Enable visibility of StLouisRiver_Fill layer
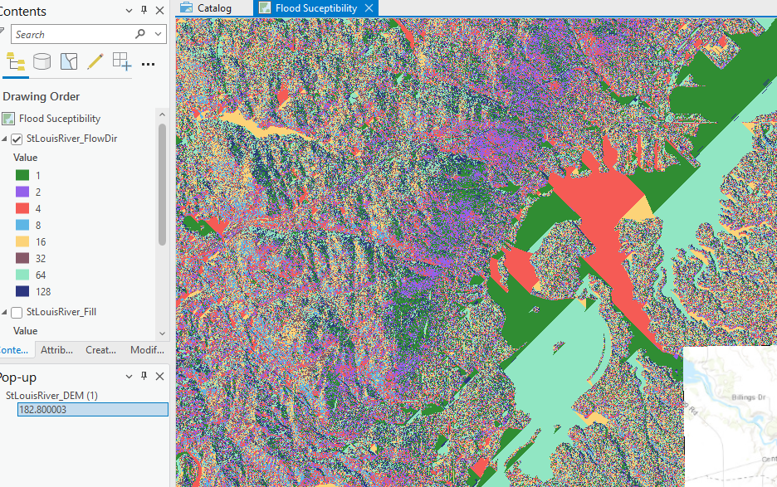This screenshot has width=777, height=487. 17,312
